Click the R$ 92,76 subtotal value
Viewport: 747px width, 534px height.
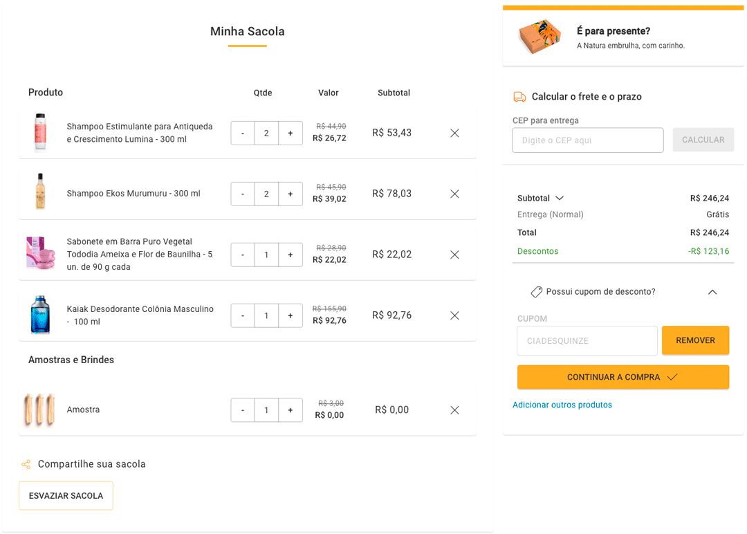(391, 315)
